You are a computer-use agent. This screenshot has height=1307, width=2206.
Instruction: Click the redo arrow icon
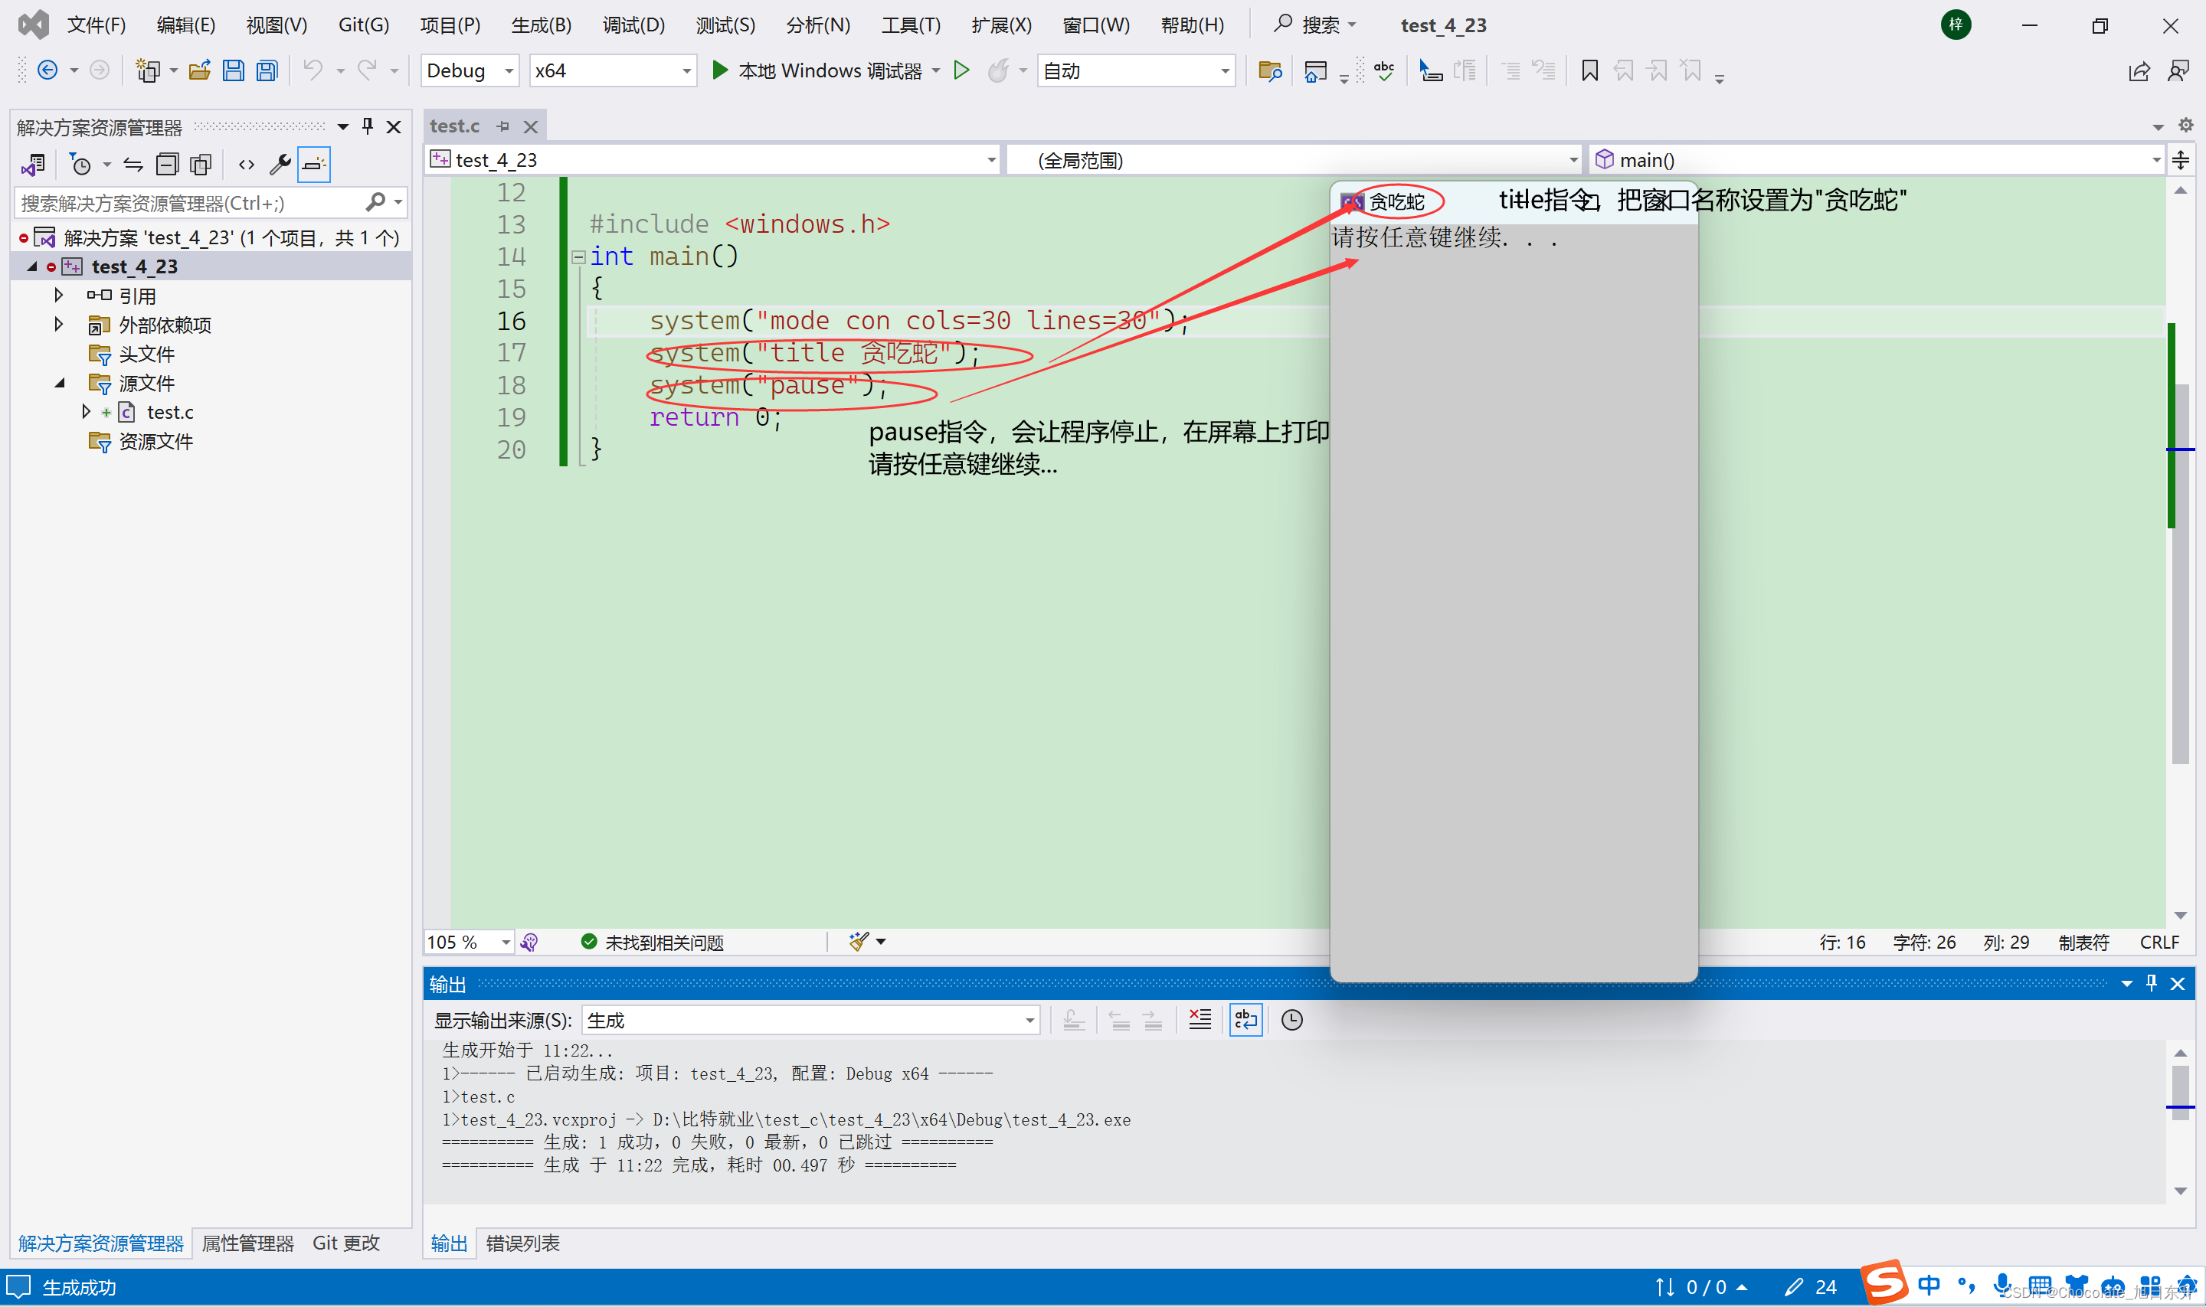point(366,70)
